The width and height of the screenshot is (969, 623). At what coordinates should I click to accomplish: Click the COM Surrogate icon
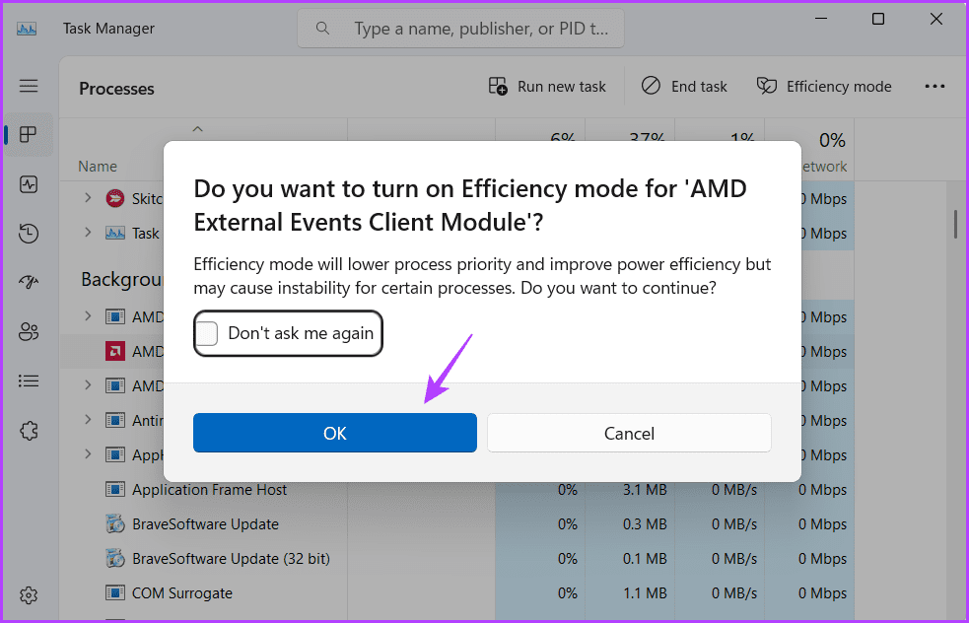point(115,593)
